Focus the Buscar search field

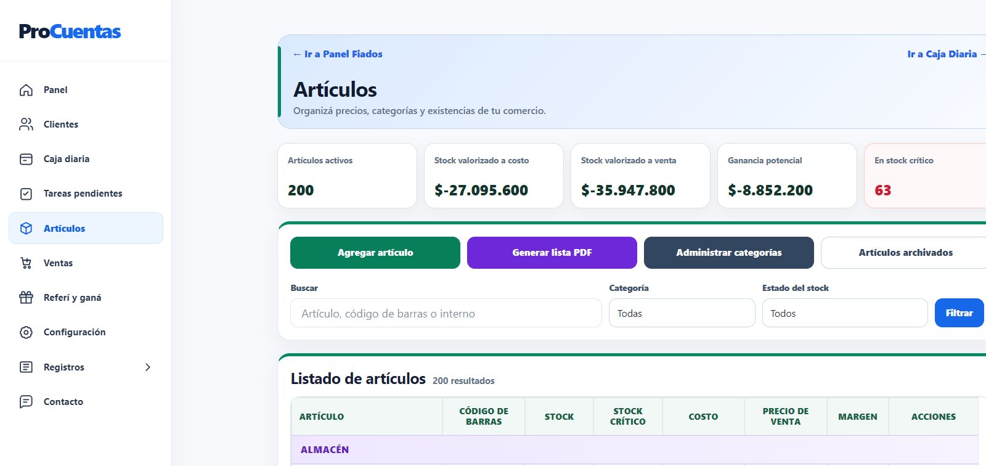pos(446,313)
